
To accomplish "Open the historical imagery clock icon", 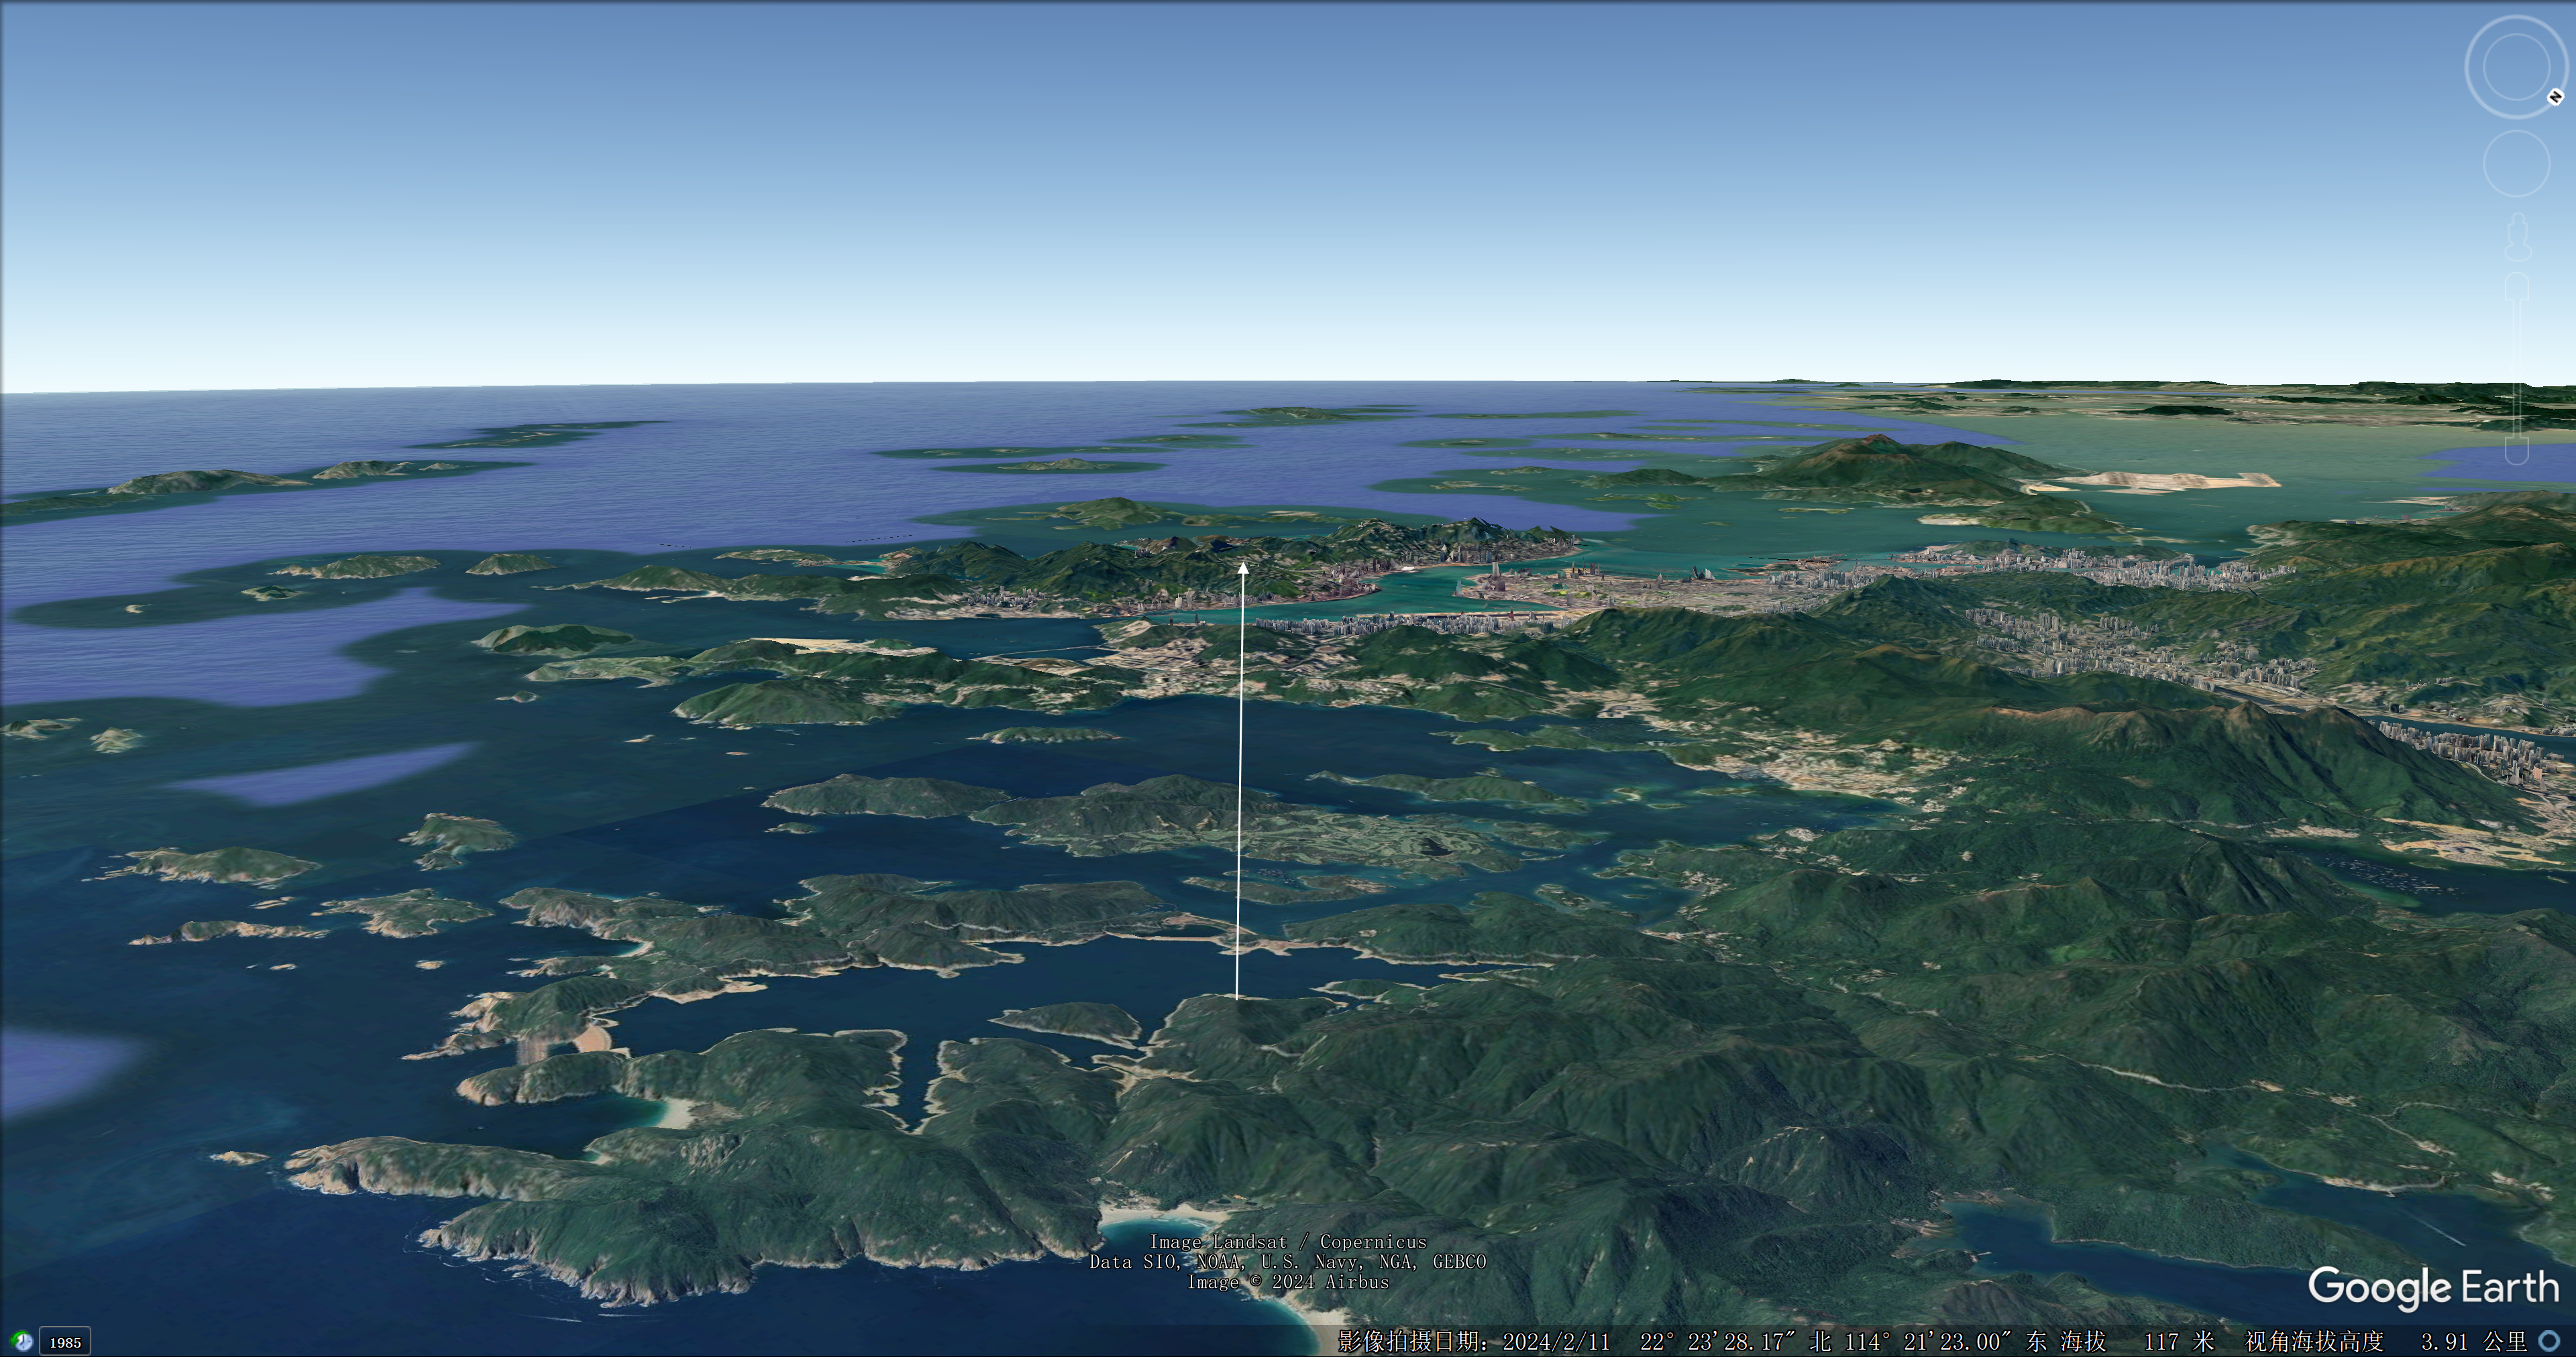I will 21,1342.
